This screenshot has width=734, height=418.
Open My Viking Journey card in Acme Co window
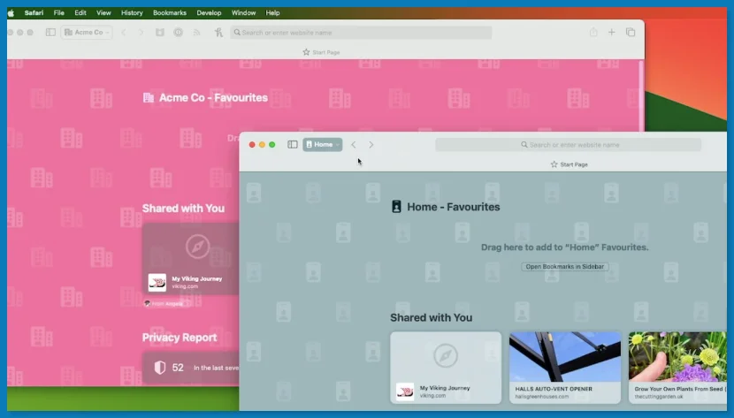pyautogui.click(x=191, y=259)
